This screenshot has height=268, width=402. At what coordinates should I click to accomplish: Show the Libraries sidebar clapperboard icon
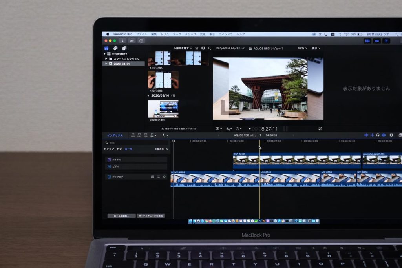point(106,48)
